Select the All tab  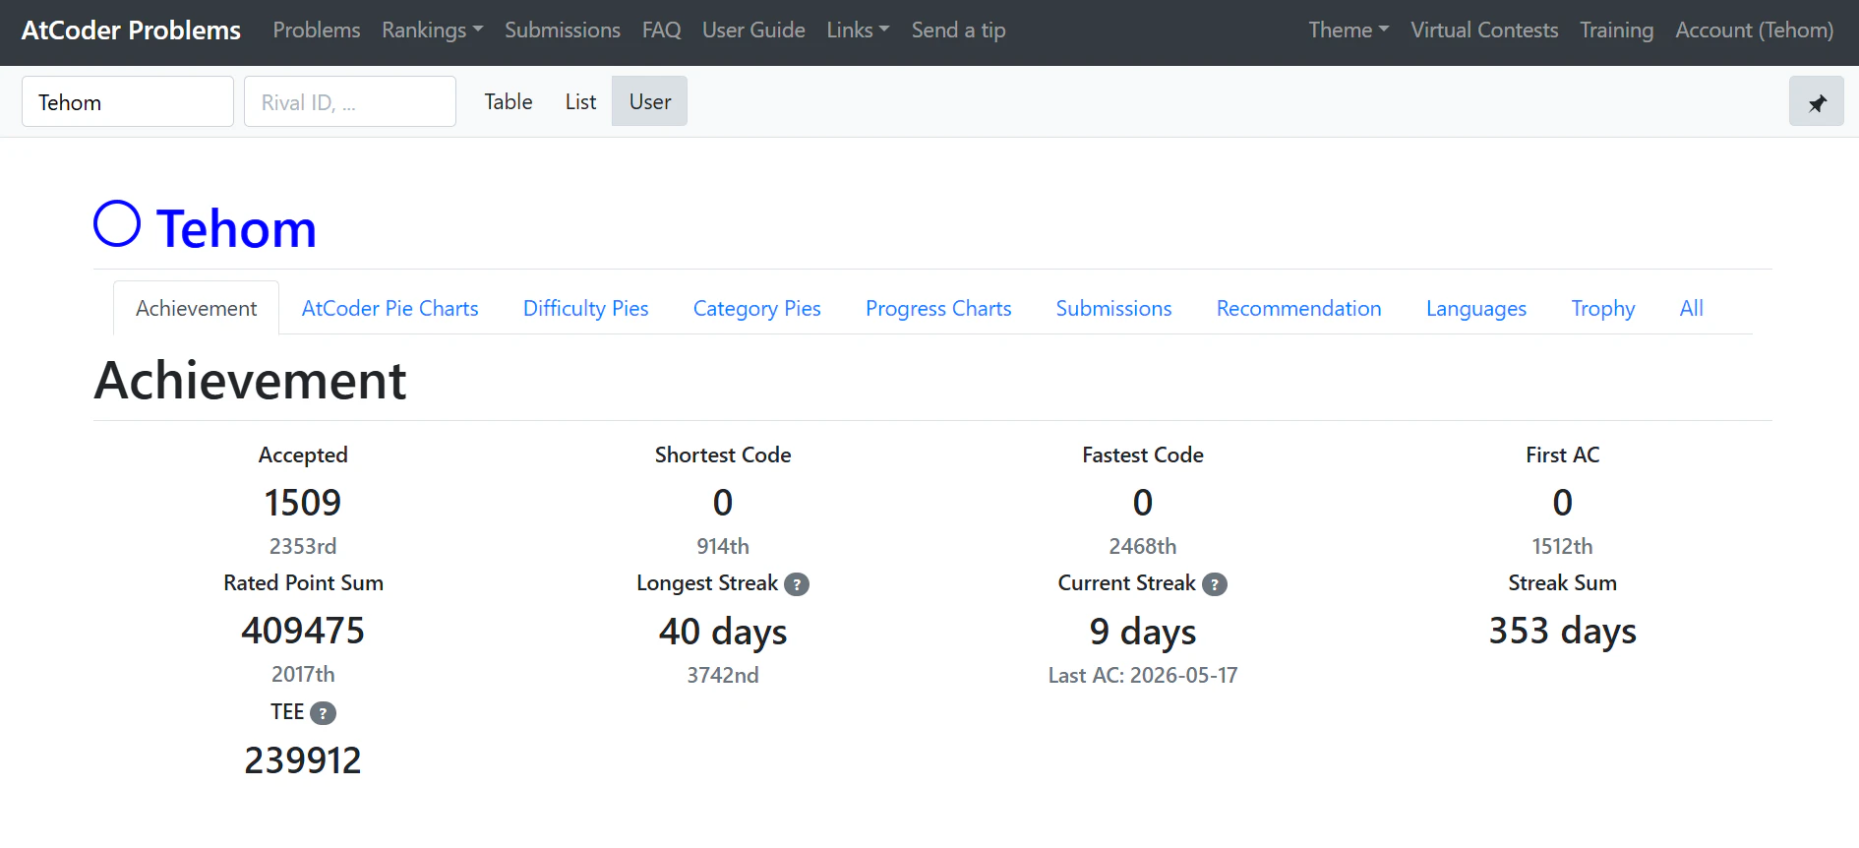tap(1692, 308)
